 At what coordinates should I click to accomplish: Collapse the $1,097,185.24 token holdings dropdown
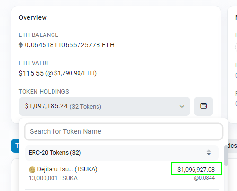tap(105, 106)
